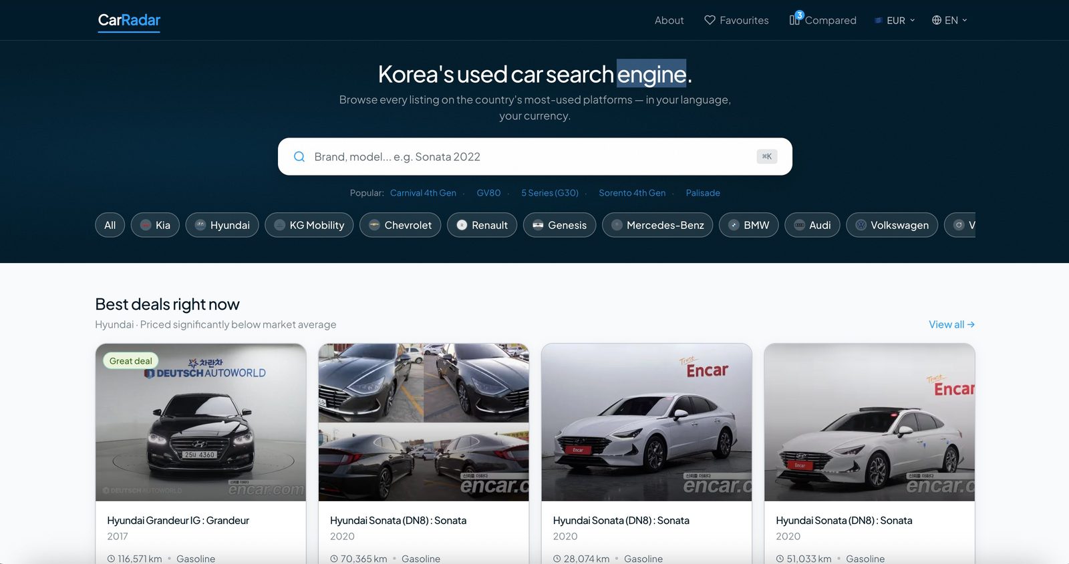Search popular 5 Series (G30)
Screen dimensions: 1069x564
click(550, 193)
